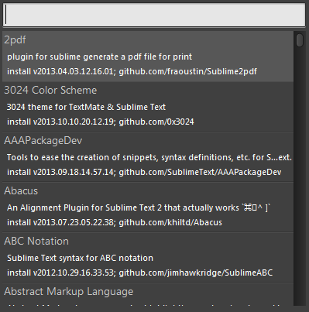Image resolution: width=309 pixels, height=312 pixels.
Task: Select the ABC Notation package
Action: (x=36, y=242)
